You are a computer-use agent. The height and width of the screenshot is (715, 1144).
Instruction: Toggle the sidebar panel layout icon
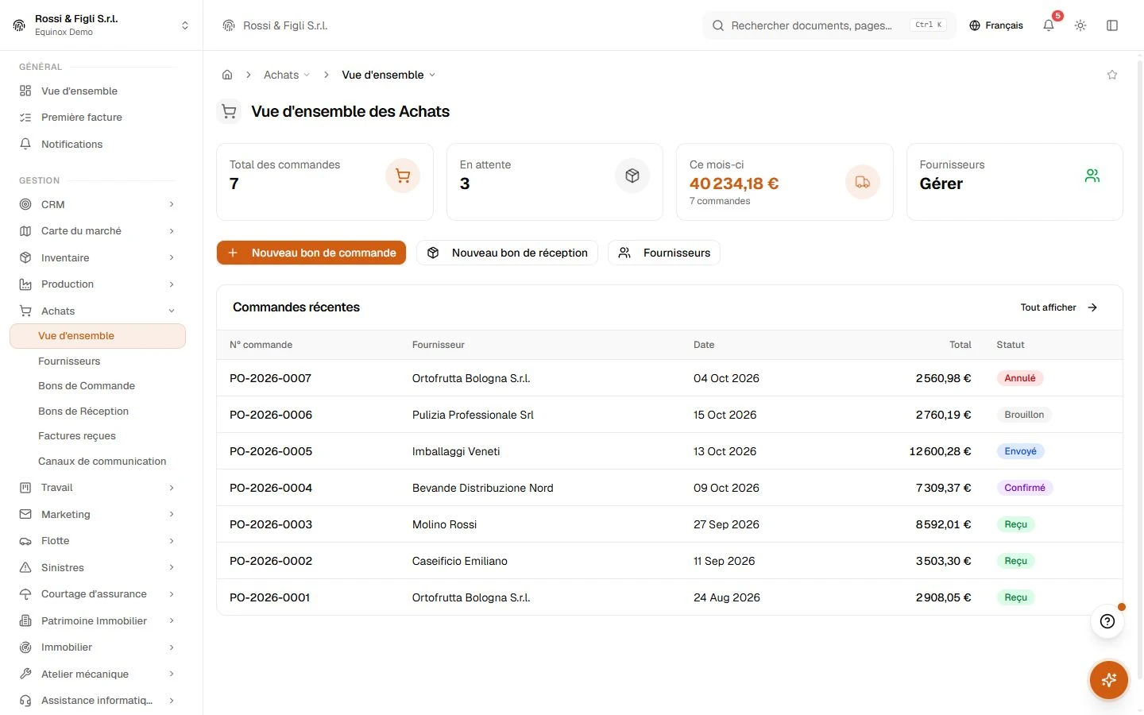click(x=1112, y=25)
